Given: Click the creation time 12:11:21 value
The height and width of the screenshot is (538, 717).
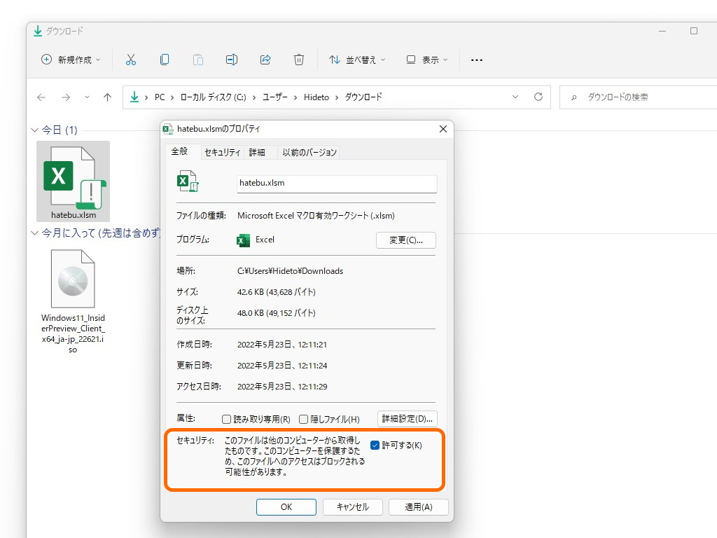Looking at the screenshot, I should click(282, 345).
